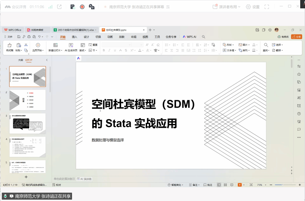Screen dimensions: 305x201
Task: Adjust the zoom slider in status bar
Action: [283, 185]
